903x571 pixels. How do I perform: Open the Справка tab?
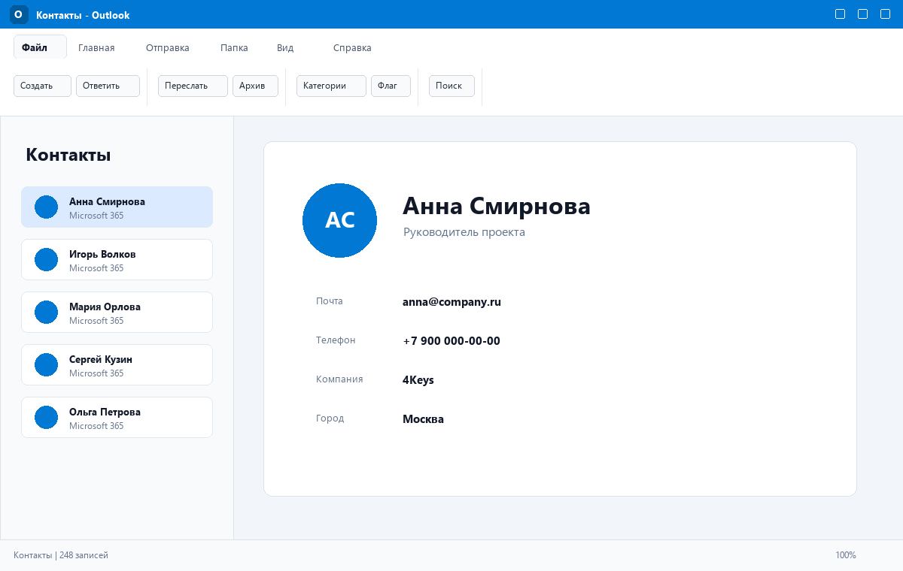tap(352, 47)
